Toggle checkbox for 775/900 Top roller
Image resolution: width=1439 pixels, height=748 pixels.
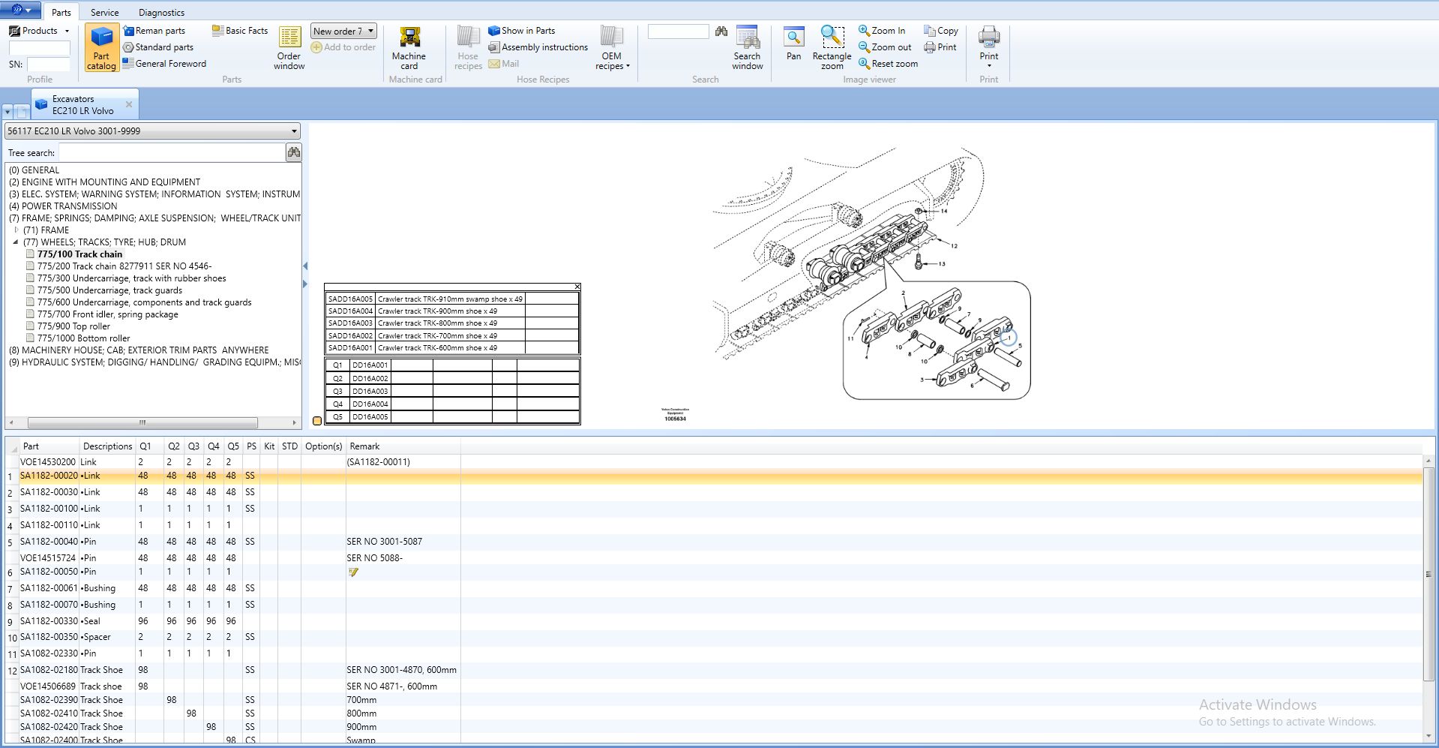pos(30,326)
